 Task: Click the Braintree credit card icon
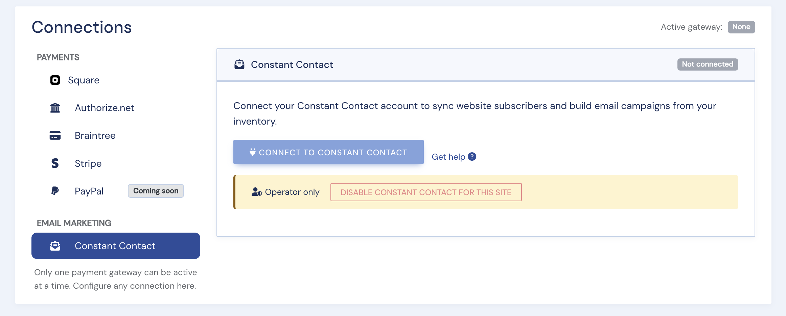tap(55, 135)
